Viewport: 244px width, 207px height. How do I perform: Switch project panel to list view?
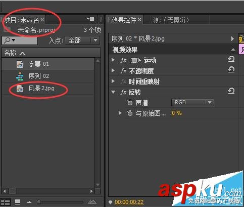6,202
